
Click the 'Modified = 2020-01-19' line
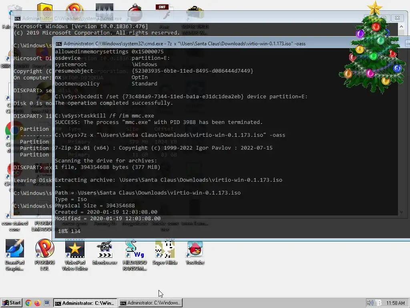(108, 219)
